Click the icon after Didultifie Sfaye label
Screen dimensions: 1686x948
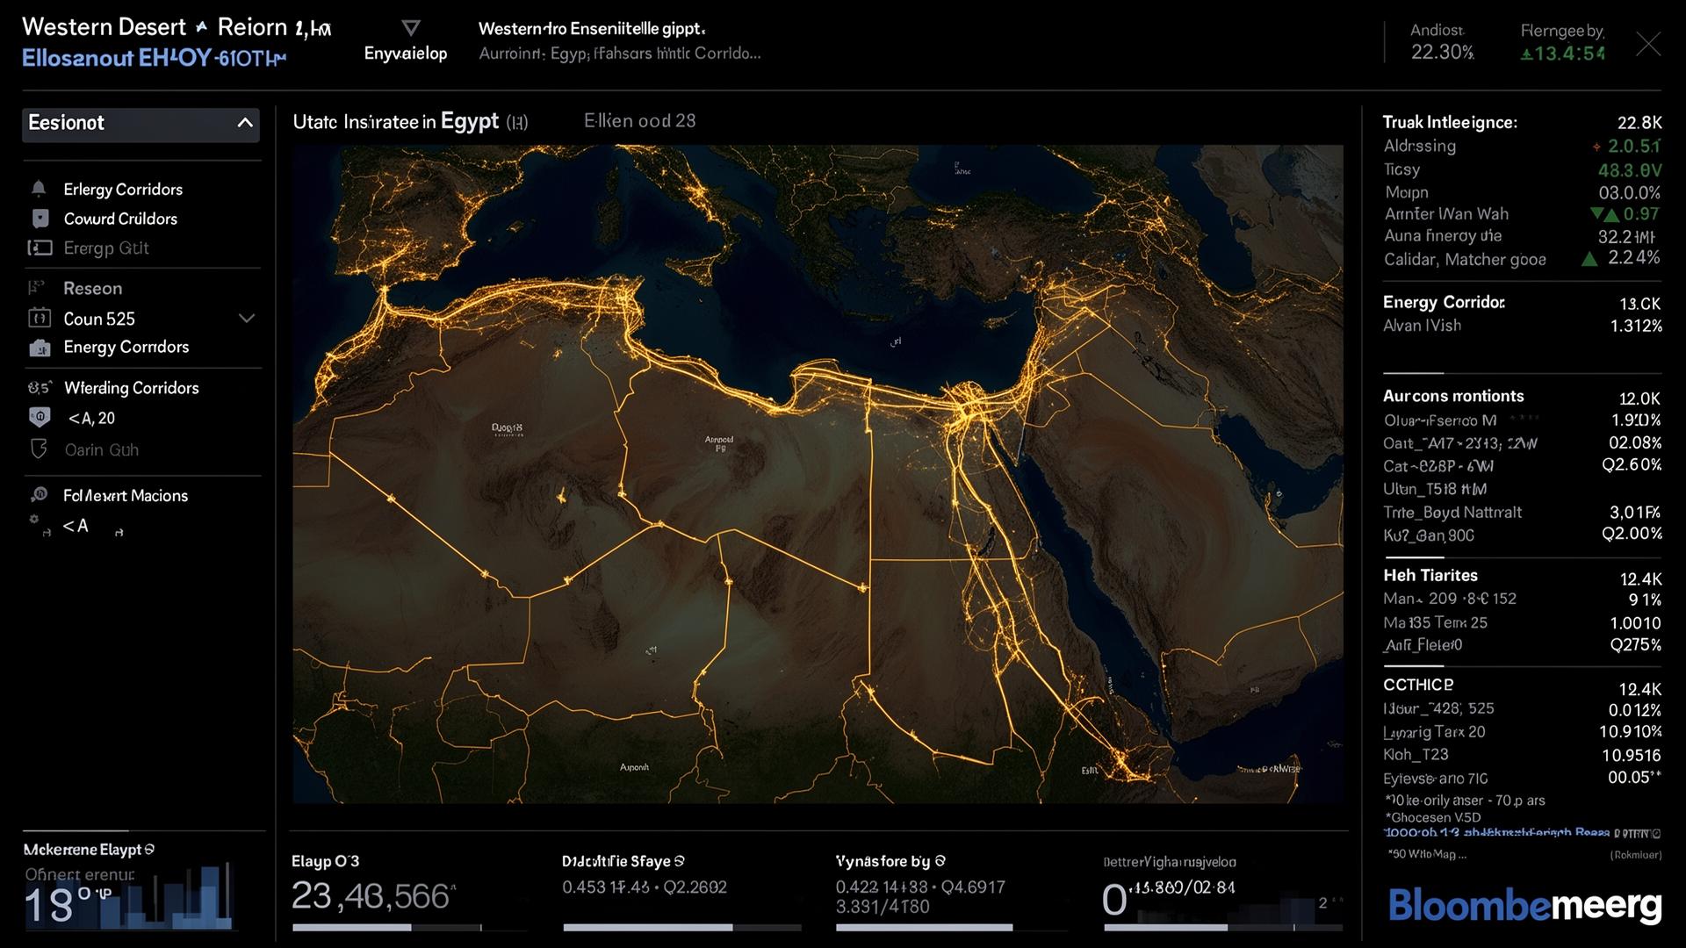click(680, 861)
